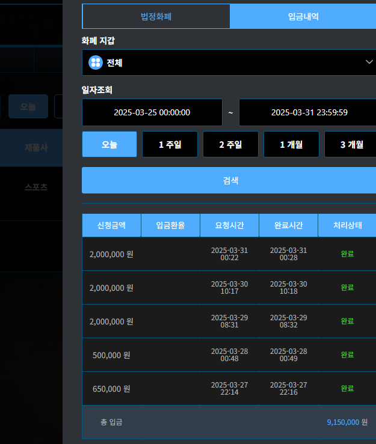The width and height of the screenshot is (376, 444).
Task: Click the start date field 2025-03-25 00:00:00
Action: click(152, 112)
